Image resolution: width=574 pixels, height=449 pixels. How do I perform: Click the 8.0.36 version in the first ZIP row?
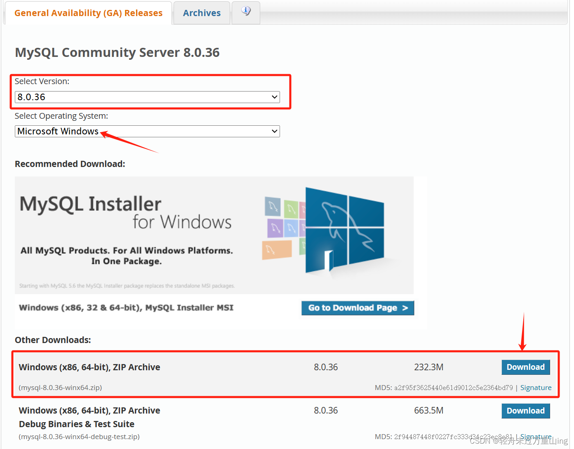click(x=326, y=367)
